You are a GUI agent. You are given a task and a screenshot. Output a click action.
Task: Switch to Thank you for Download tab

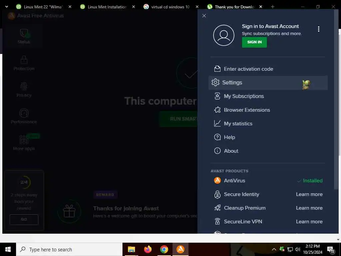pyautogui.click(x=234, y=7)
